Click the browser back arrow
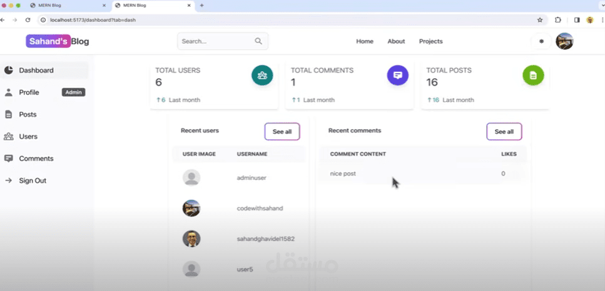Viewport: 605px width, 291px height. [3, 20]
